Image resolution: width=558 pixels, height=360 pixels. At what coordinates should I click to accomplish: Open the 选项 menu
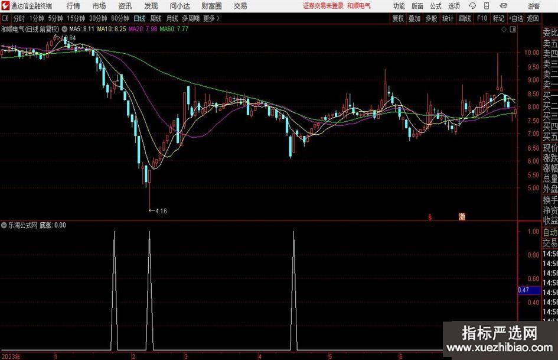tap(453, 6)
